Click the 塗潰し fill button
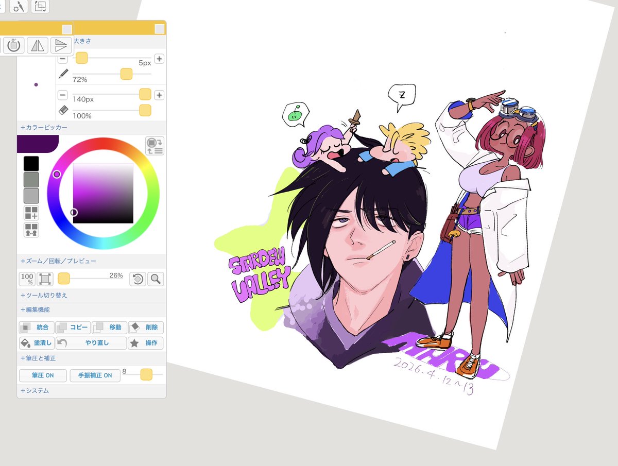Screen dimensions: 618x466 tap(36, 343)
